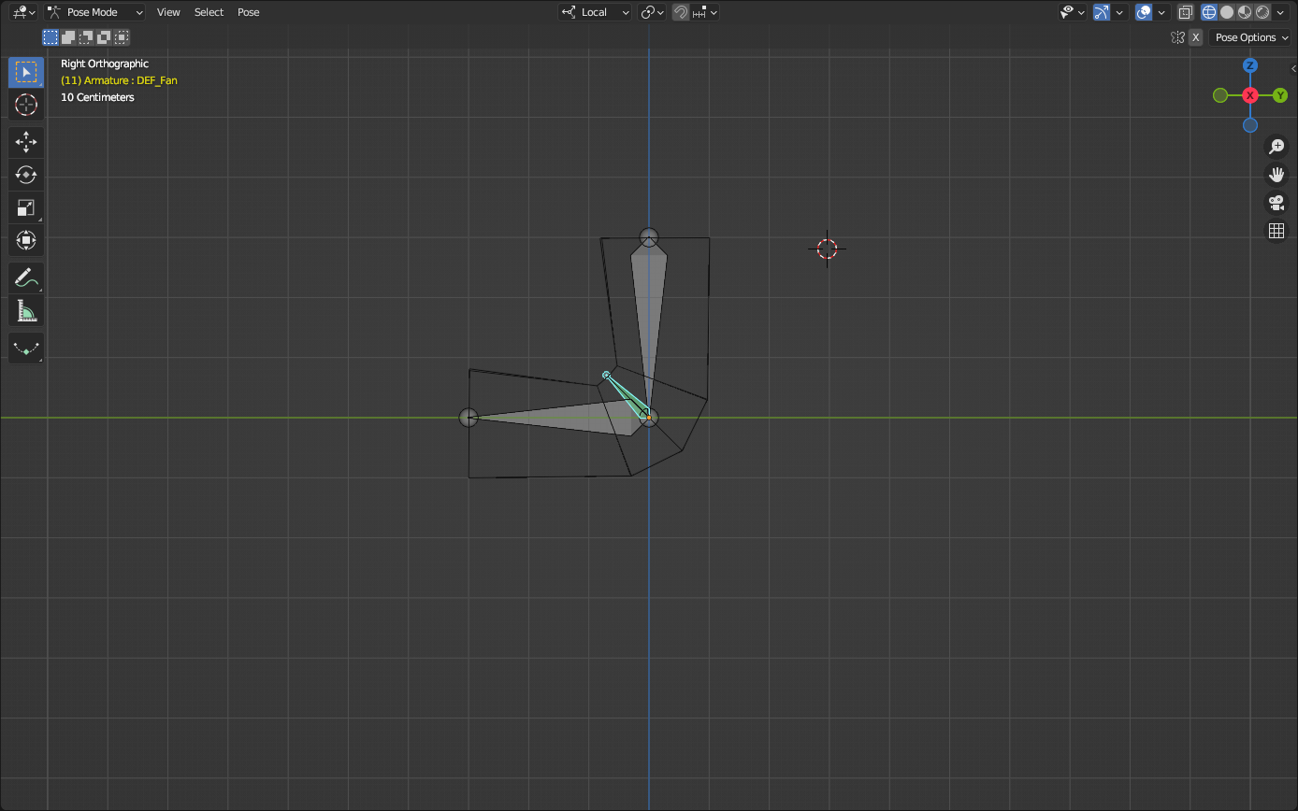Select the Measure ruler tool
This screenshot has height=811, width=1298.
tap(26, 310)
